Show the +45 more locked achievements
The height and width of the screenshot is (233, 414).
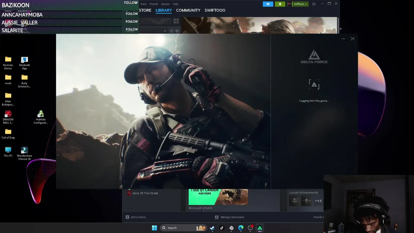pos(318,201)
